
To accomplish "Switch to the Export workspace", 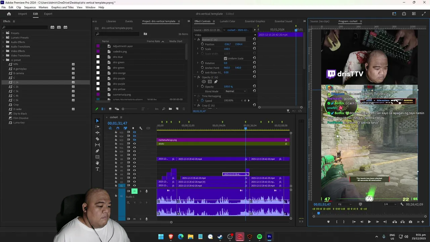I will [x=48, y=14].
